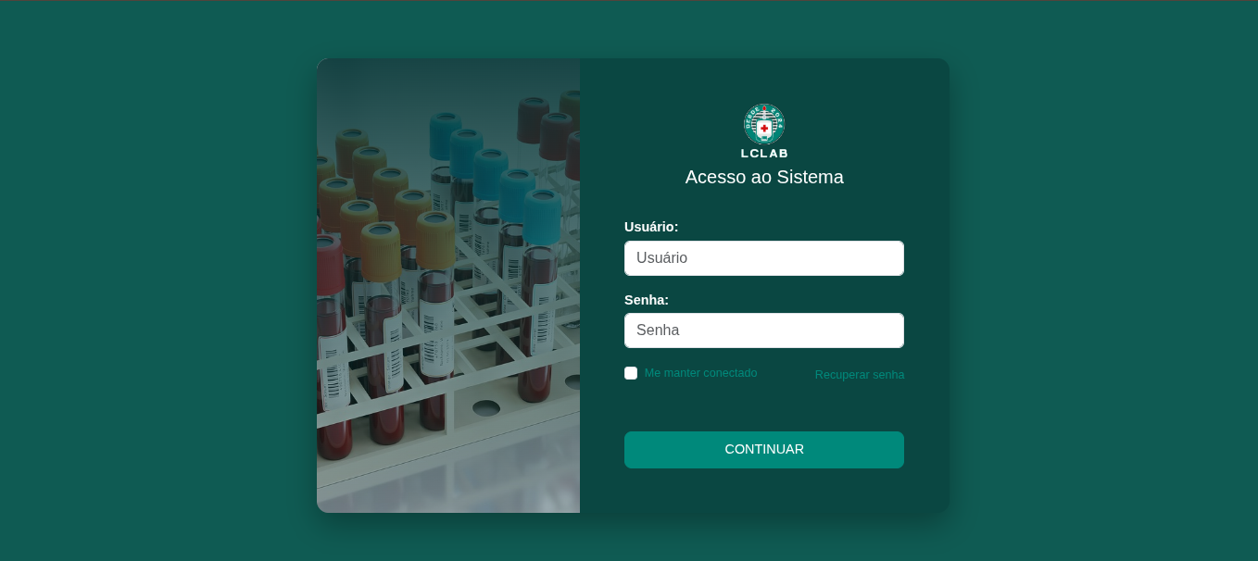This screenshot has height=561, width=1258.
Task: Click the green page background outside the card
Action: coord(157,278)
